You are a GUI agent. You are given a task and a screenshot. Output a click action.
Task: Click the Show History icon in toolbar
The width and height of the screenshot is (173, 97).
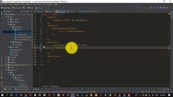(164, 8)
